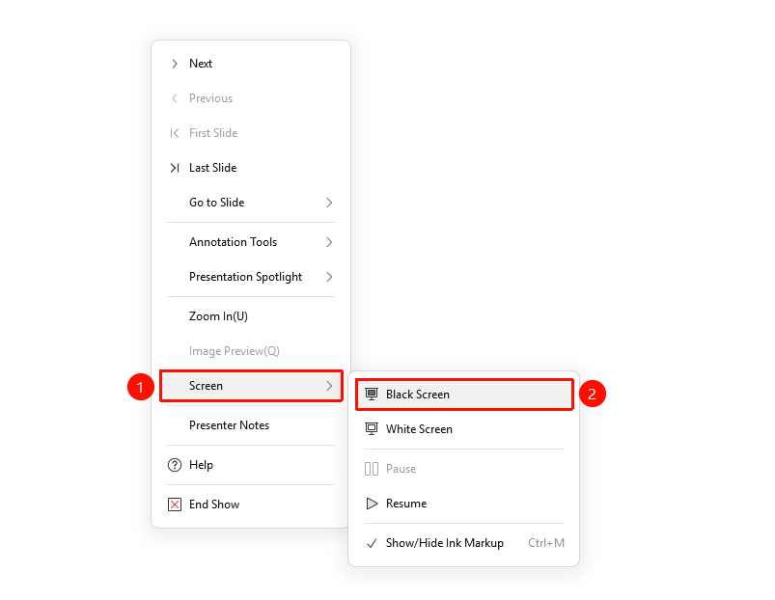This screenshot has width=775, height=600.
Task: Click the red End Show icon
Action: click(x=175, y=505)
